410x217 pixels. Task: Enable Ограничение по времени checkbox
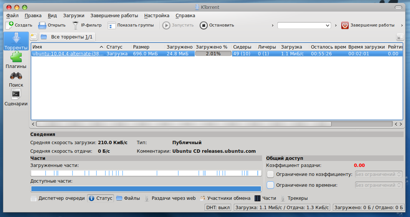coord(270,185)
